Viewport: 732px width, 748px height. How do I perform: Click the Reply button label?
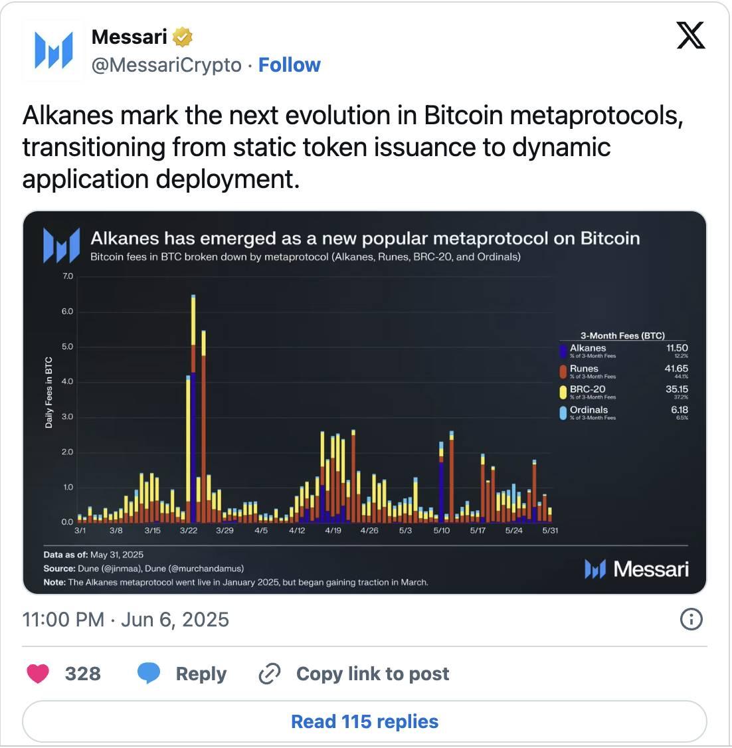point(201,674)
